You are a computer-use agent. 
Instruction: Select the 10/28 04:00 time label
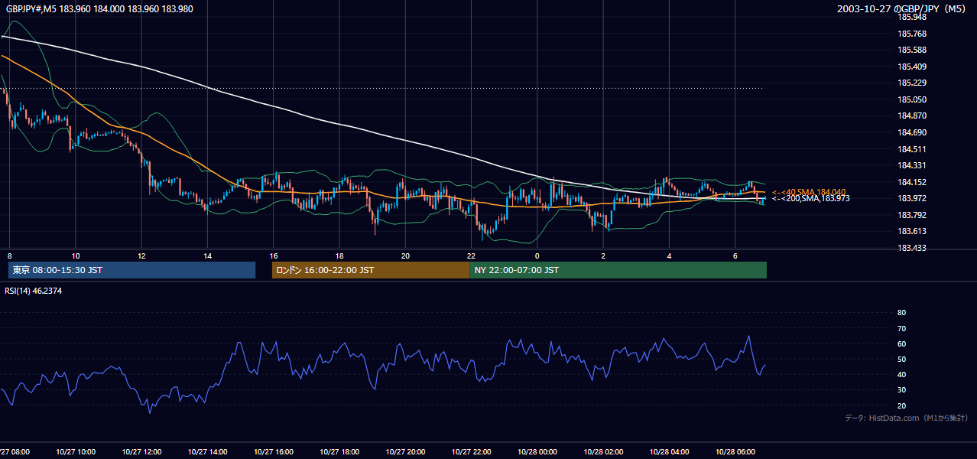pos(670,452)
